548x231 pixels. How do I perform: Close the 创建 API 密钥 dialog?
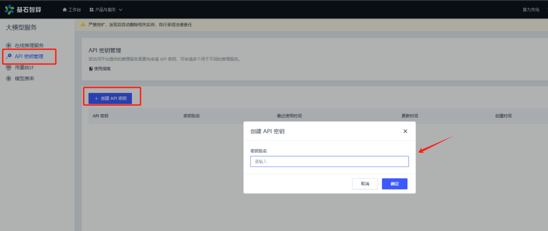405,131
